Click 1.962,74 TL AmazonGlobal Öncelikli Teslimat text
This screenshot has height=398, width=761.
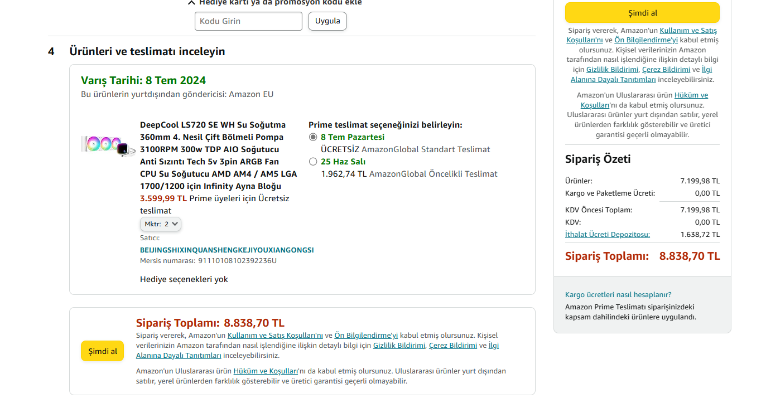click(409, 174)
